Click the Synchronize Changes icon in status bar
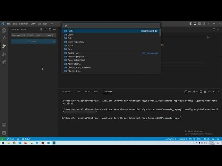This screenshot has width=222, height=166. (18, 139)
